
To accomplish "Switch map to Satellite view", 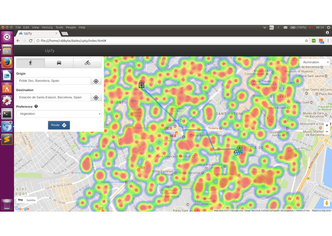I will click(31, 200).
